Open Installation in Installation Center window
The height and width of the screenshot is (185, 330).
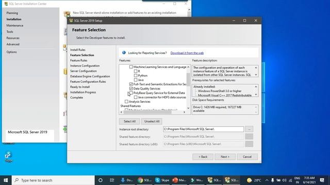[x=14, y=20]
